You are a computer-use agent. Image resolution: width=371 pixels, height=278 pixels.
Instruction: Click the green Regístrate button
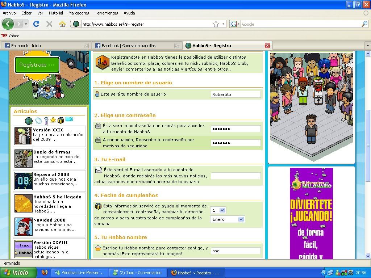pyautogui.click(x=37, y=65)
